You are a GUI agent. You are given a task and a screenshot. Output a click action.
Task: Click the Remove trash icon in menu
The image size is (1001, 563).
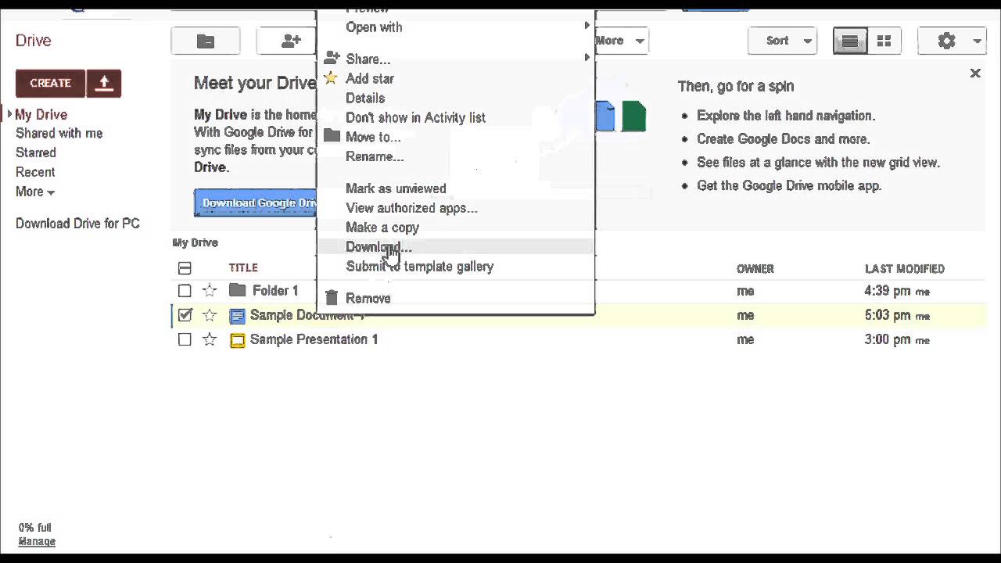(x=332, y=298)
